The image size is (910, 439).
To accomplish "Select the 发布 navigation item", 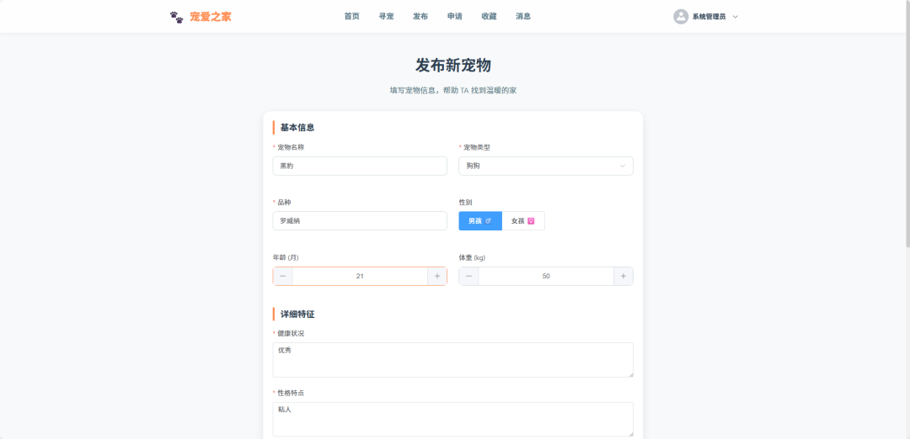I will click(420, 16).
